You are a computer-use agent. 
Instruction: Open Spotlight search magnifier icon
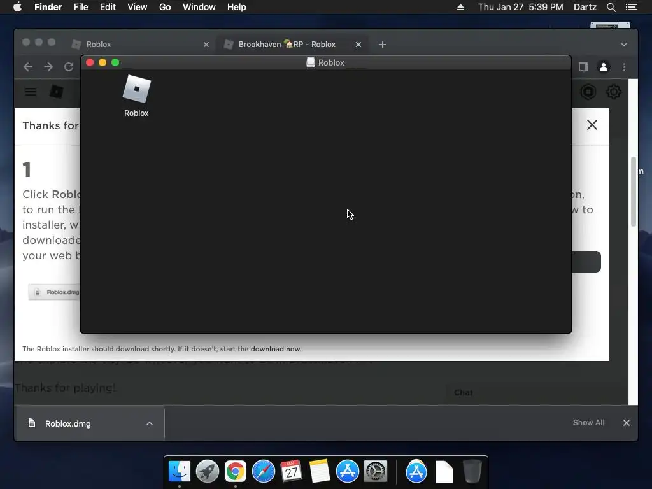point(611,7)
